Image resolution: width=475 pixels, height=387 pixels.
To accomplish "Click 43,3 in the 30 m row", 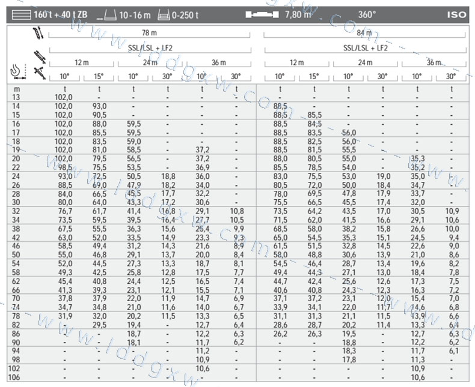I will (x=133, y=202).
